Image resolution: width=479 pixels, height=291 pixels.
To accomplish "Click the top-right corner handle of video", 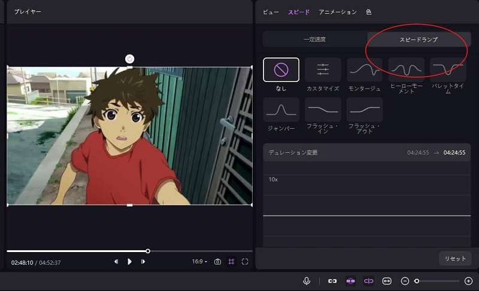I will point(251,67).
